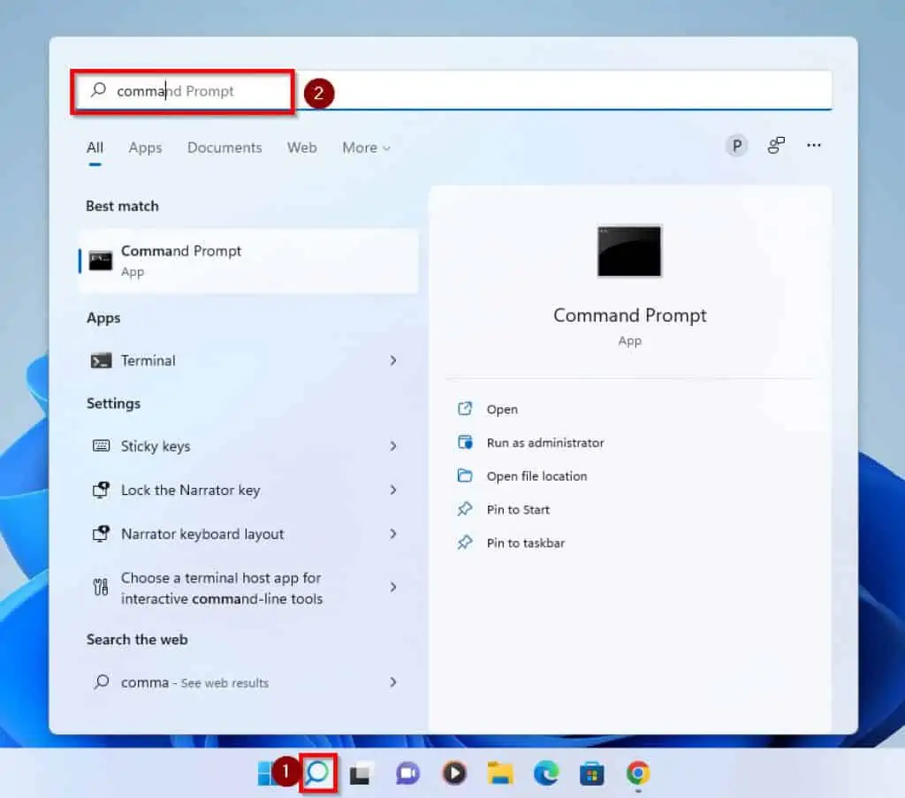Image resolution: width=905 pixels, height=798 pixels.
Task: Select the Command Prompt best match result
Action: tap(248, 261)
